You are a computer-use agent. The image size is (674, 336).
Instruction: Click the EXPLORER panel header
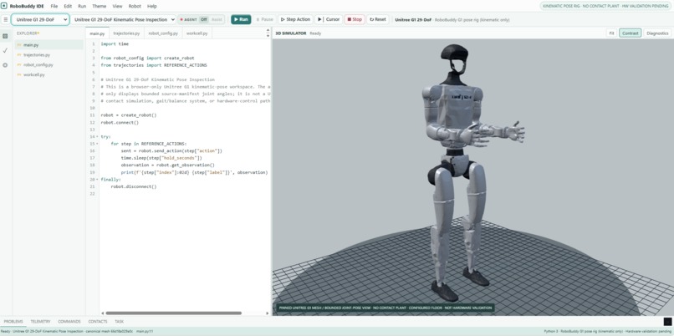coord(28,33)
